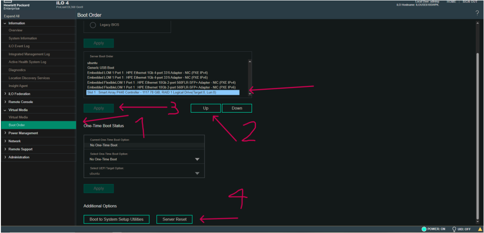Collapse the Virtual Media section
This screenshot has width=484, height=233.
tap(5, 110)
